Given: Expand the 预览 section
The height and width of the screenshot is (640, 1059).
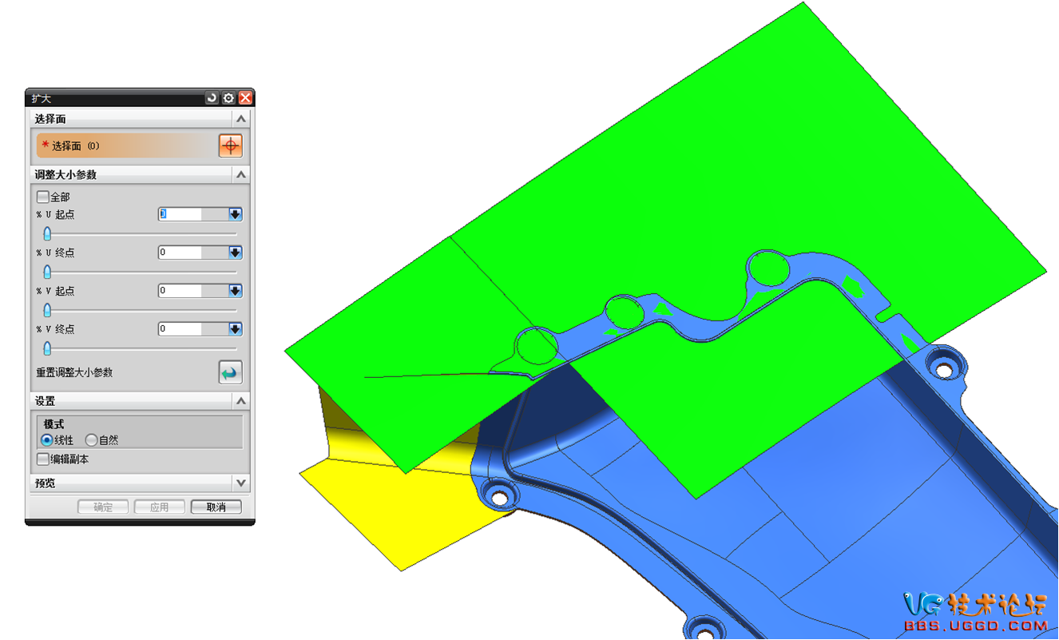Looking at the screenshot, I should [x=240, y=483].
